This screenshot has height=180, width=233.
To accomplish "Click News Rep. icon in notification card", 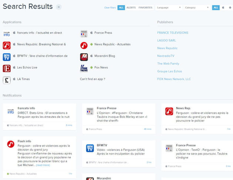I will point(169,111).
